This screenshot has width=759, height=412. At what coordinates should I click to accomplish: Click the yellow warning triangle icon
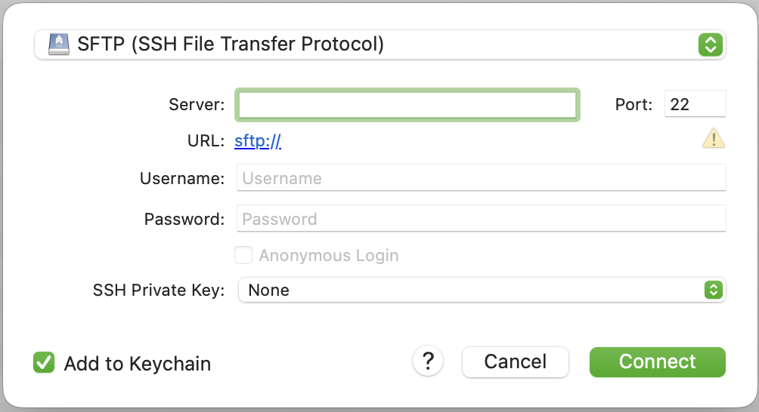tap(714, 139)
